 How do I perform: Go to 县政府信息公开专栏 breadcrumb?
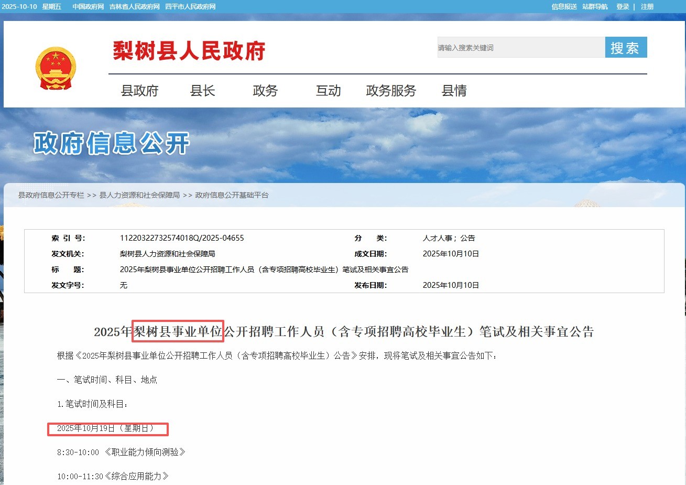tap(51, 195)
